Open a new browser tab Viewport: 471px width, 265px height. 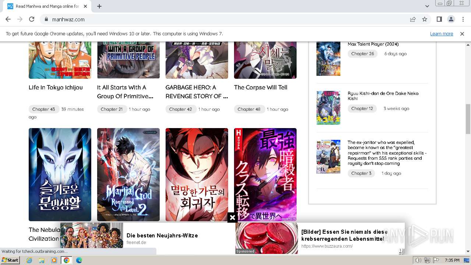99,6
